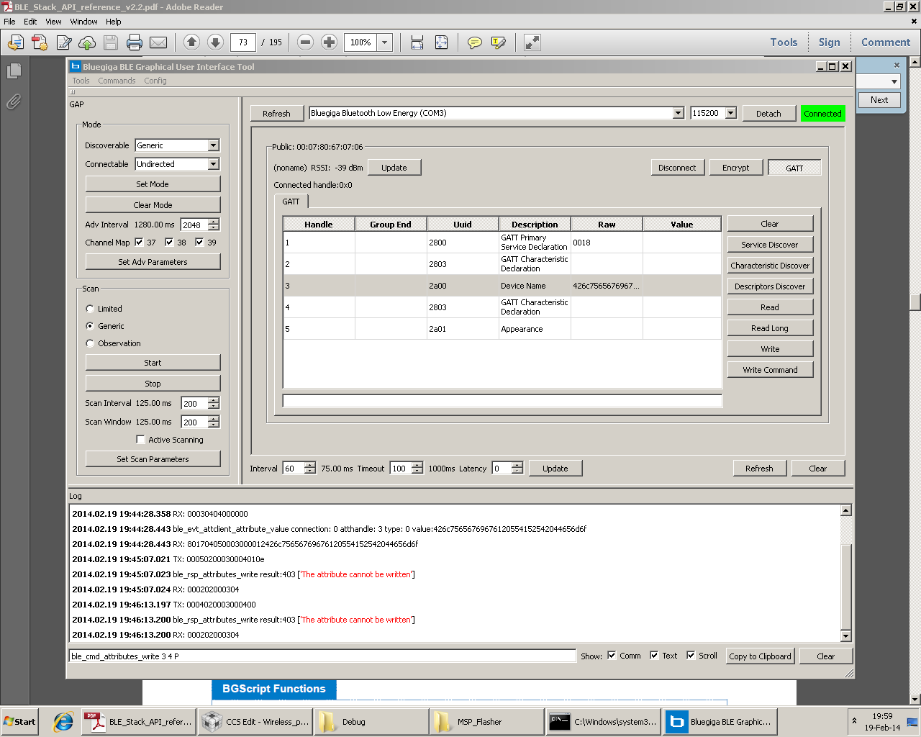Screen dimensions: 921x737
Task: Click the Disconnect button
Action: [x=677, y=168]
